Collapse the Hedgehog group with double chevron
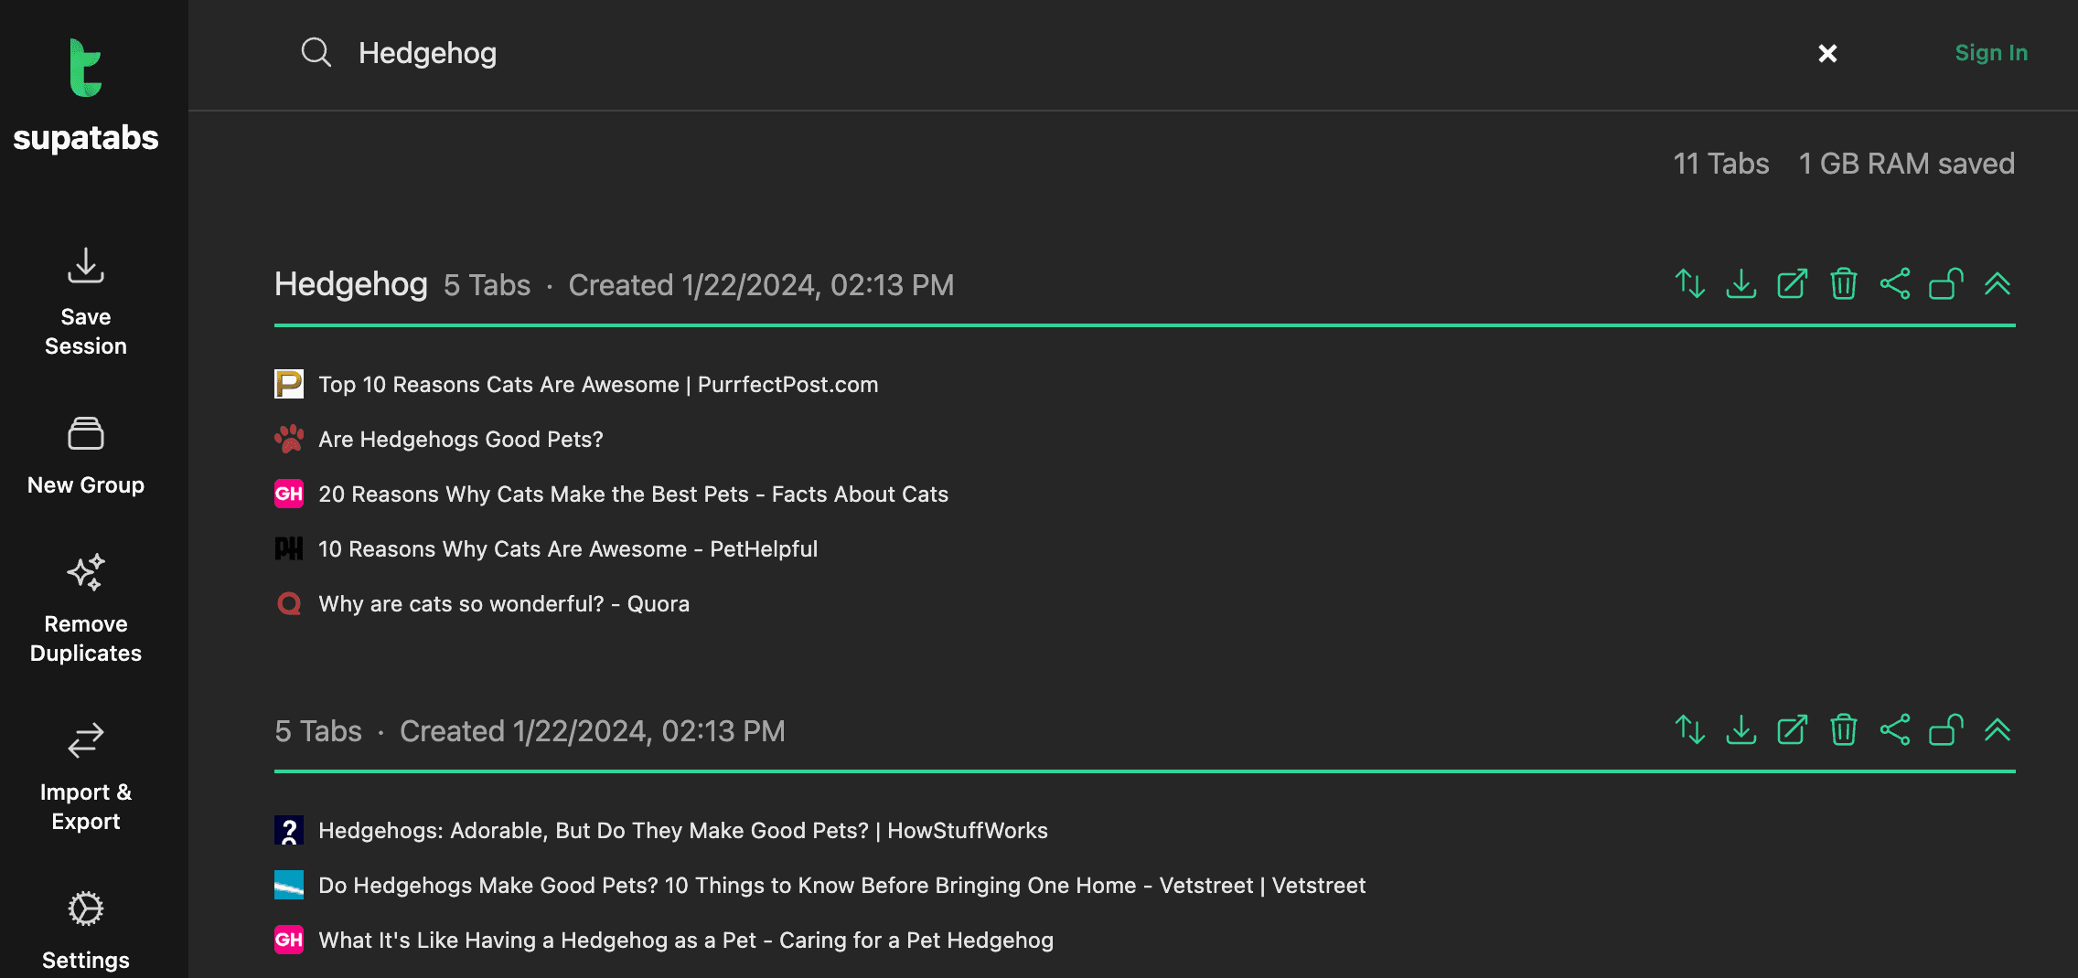Image resolution: width=2078 pixels, height=978 pixels. pyautogui.click(x=1998, y=284)
